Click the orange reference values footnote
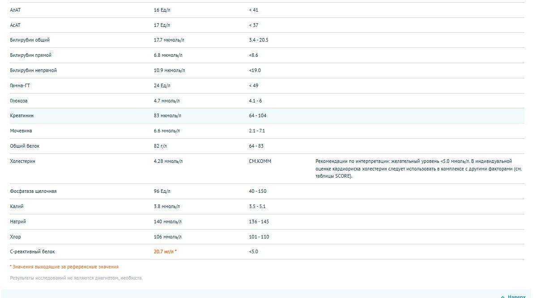Screen dimensions: 536x298 pyautogui.click(x=64, y=267)
